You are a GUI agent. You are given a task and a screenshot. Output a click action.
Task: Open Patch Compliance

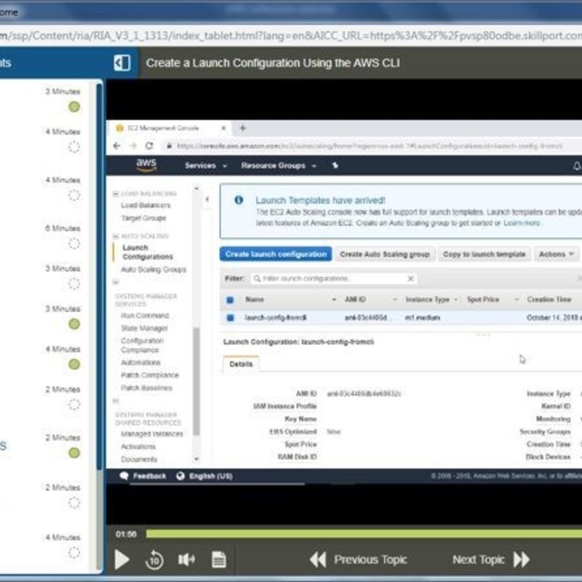click(150, 375)
